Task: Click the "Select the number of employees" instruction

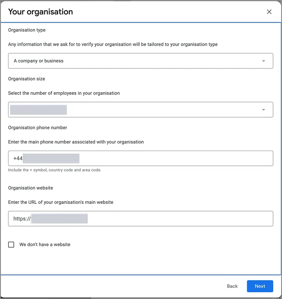Action: [x=64, y=93]
